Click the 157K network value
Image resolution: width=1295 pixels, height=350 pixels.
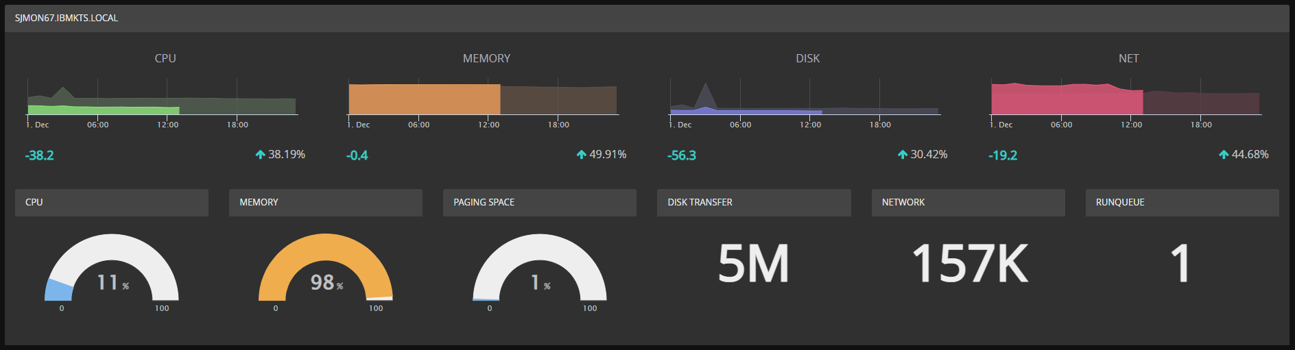[x=969, y=264]
